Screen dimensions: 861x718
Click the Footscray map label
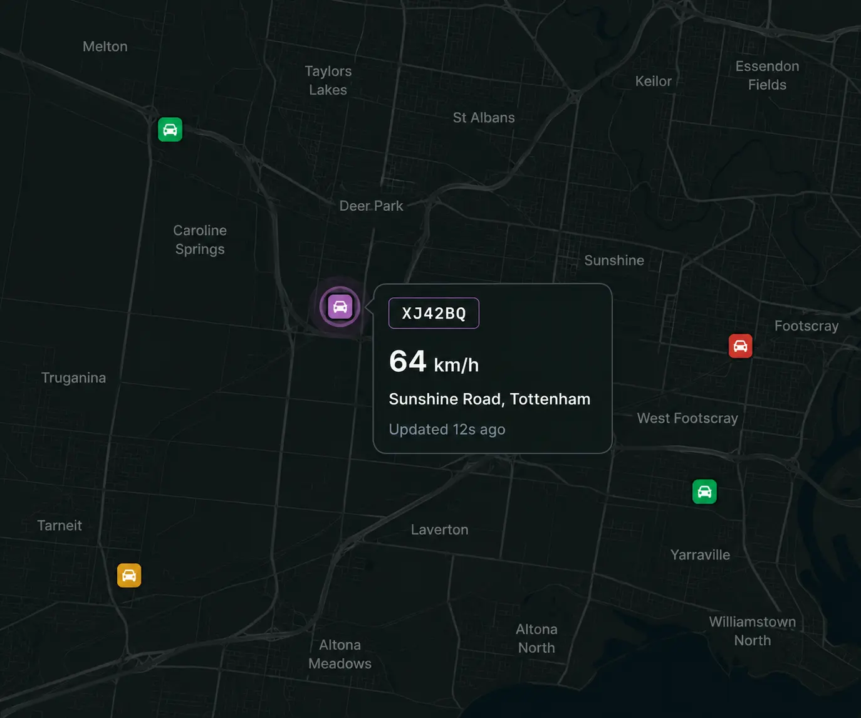[x=806, y=326]
